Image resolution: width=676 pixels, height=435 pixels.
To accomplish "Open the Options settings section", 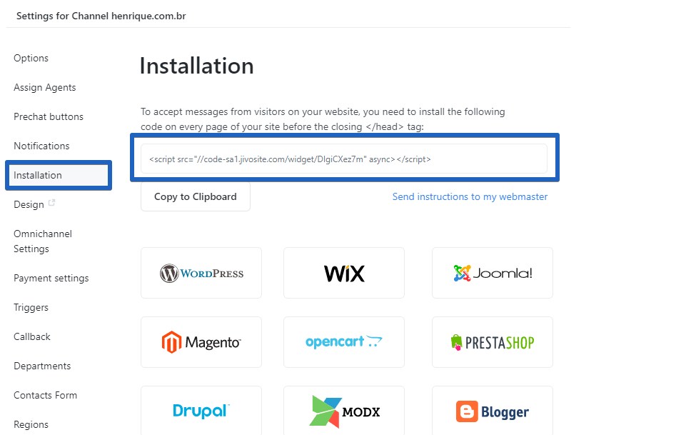I will tap(31, 59).
